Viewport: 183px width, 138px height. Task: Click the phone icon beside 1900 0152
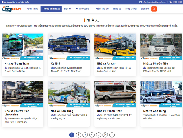click(x=171, y=2)
